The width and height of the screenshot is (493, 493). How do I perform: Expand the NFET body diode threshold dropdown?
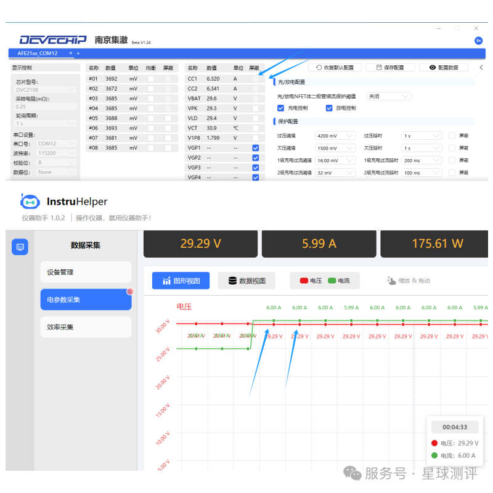point(388,96)
